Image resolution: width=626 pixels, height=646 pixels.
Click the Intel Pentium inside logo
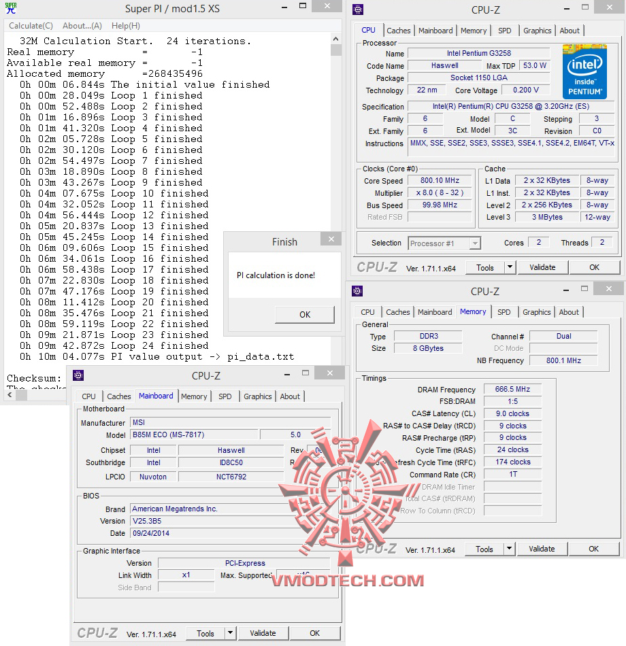point(584,71)
